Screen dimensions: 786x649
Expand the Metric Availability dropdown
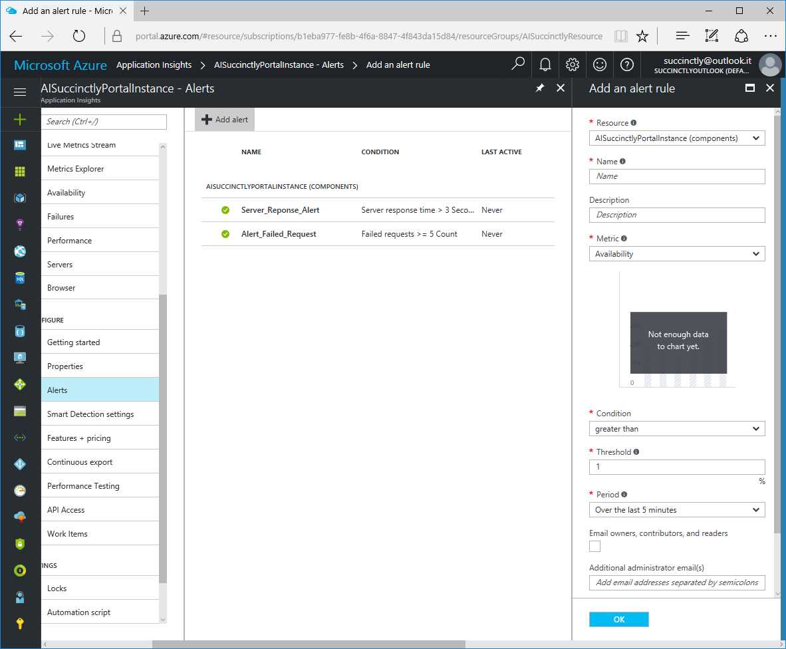(677, 253)
